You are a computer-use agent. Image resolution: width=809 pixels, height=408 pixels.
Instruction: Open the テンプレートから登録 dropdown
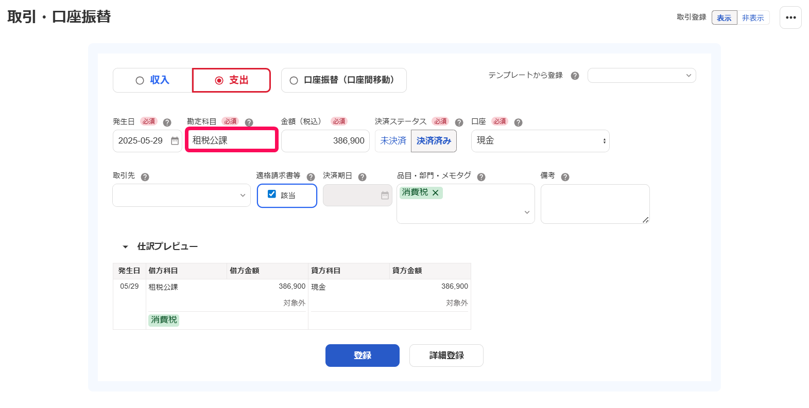point(642,76)
